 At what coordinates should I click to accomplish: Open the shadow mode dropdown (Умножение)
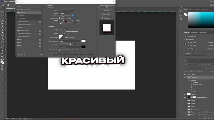pos(70,47)
